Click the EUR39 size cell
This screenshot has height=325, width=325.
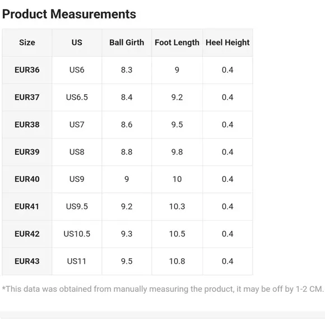coord(27,152)
